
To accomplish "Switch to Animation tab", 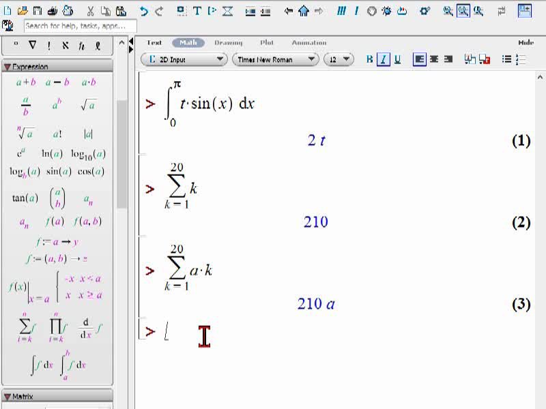I will [x=309, y=42].
